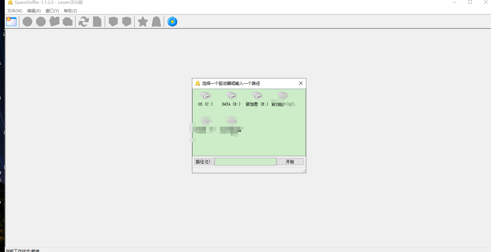The height and width of the screenshot is (252, 491).
Task: Minimize the SpaceSniffer window
Action: tap(454, 2)
